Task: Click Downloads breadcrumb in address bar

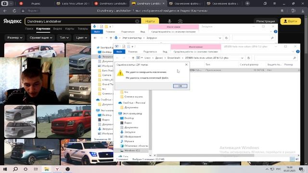Action: click(174, 58)
